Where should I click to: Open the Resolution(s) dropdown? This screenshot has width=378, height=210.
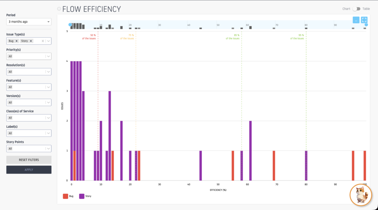tap(29, 72)
